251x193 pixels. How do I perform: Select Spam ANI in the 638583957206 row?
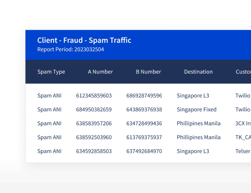[x=49, y=124]
